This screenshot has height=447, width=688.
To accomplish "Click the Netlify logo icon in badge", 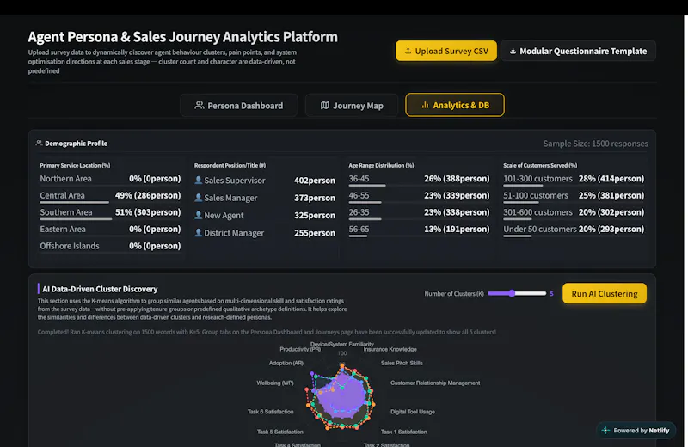I will click(x=605, y=431).
